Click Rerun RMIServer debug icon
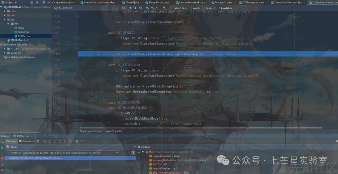Image resolution: width=338 pixels, height=174 pixels. click(x=3, y=142)
